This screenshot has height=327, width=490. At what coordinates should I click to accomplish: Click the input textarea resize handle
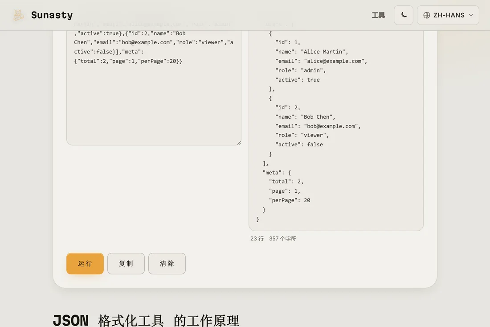pyautogui.click(x=239, y=143)
